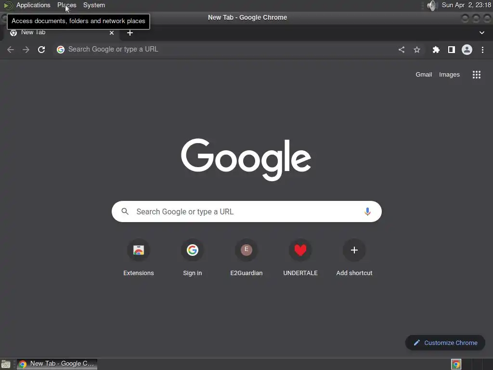The height and width of the screenshot is (370, 493).
Task: Click Customize Chrome button
Action: 445,343
